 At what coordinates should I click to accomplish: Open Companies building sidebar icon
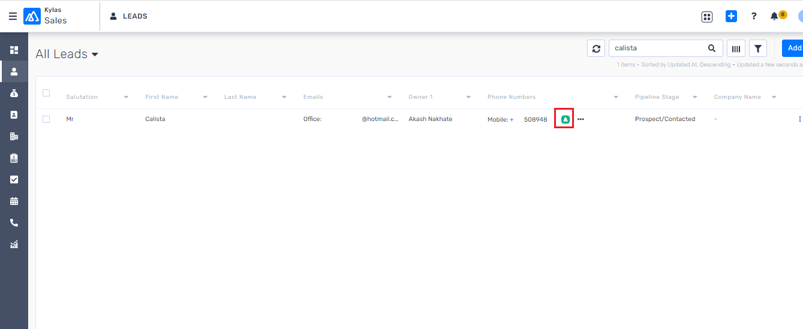click(x=14, y=136)
